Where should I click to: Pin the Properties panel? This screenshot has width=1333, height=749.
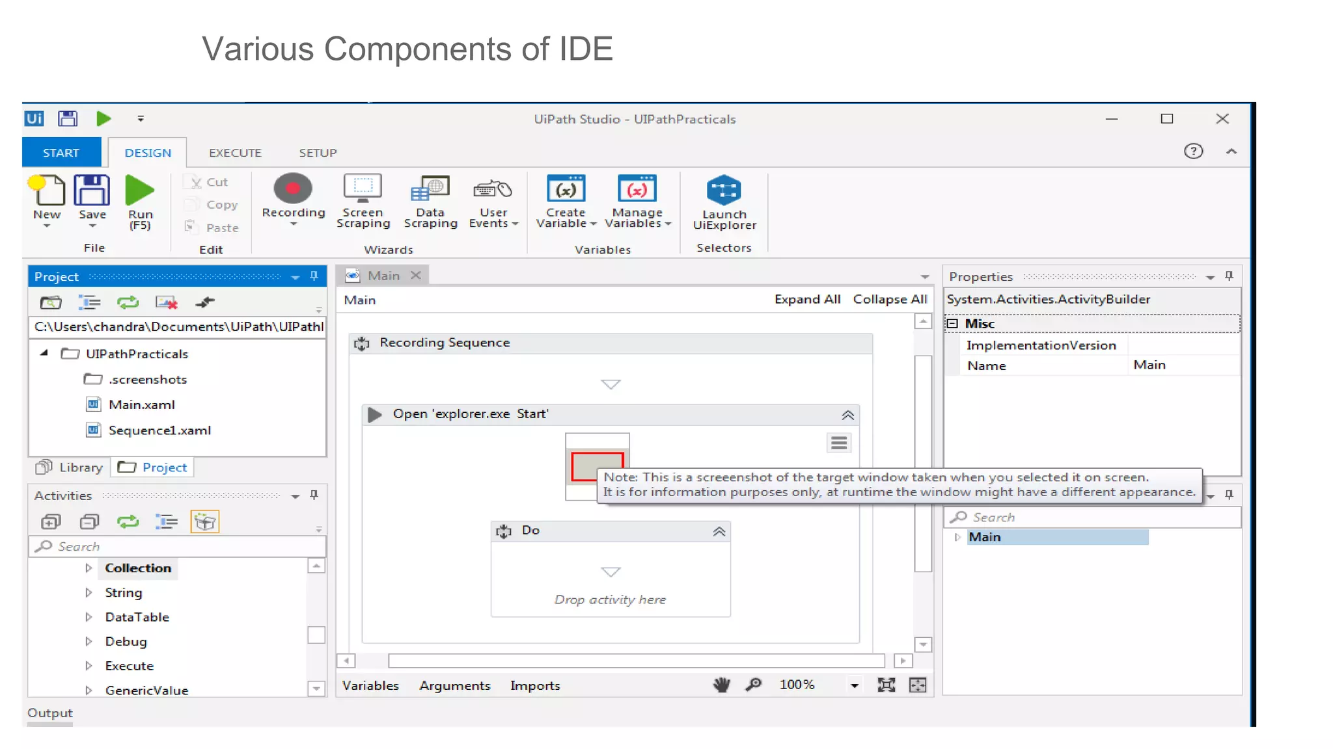[x=1229, y=276]
